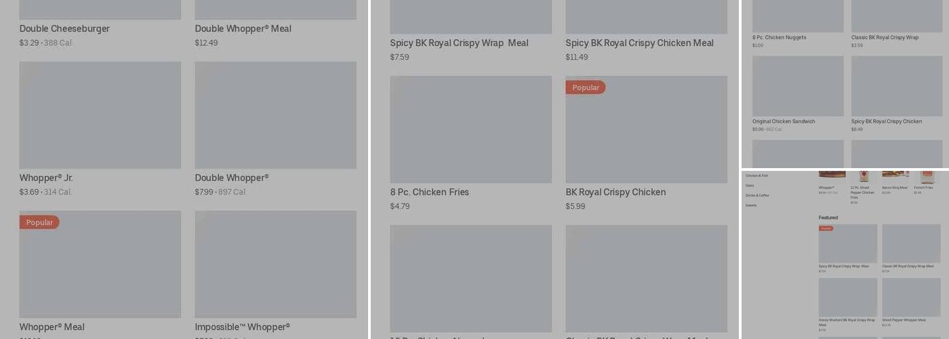Click the Whopper Jr. item image
Screen dimensions: 949x339
pos(100,115)
